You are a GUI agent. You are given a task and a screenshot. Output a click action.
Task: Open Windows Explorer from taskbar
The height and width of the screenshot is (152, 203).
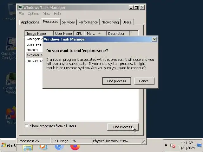(x=28, y=148)
